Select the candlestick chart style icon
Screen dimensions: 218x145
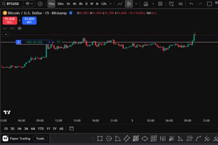coord(129,4)
